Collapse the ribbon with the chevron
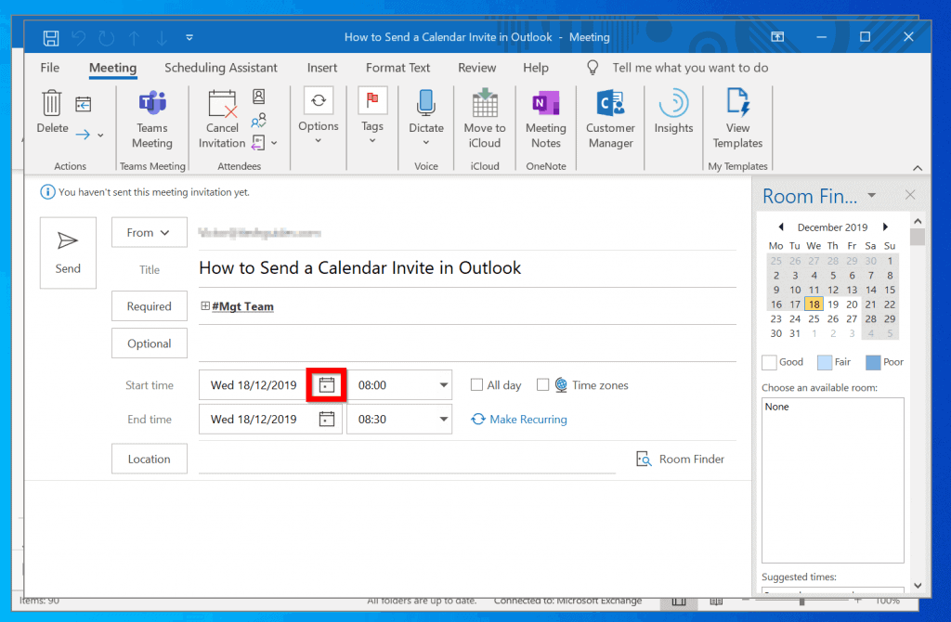 coord(918,168)
